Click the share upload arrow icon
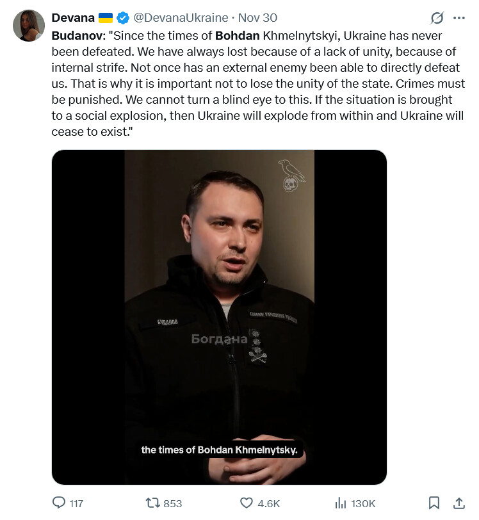This screenshot has height=520, width=479. click(459, 503)
